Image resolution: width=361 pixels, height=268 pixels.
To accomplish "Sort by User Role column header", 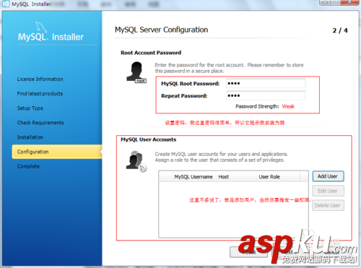I will [278, 177].
